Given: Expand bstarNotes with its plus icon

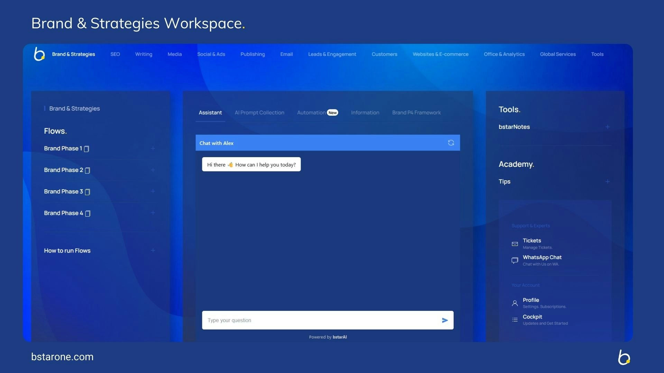Looking at the screenshot, I should (607, 127).
